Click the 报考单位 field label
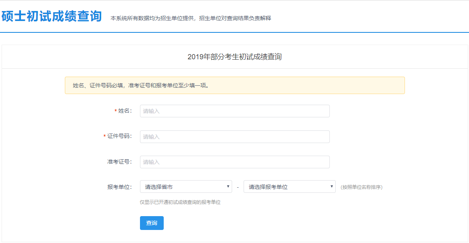The height and width of the screenshot is (243, 469). pos(119,187)
